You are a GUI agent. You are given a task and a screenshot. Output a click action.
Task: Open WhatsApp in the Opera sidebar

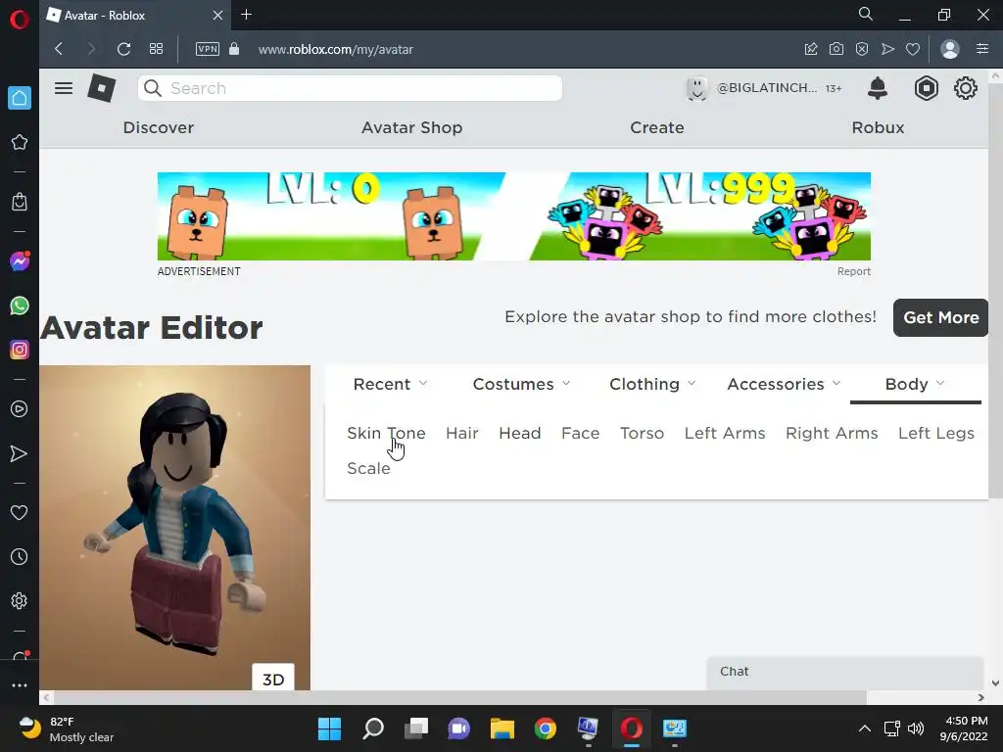tap(20, 305)
